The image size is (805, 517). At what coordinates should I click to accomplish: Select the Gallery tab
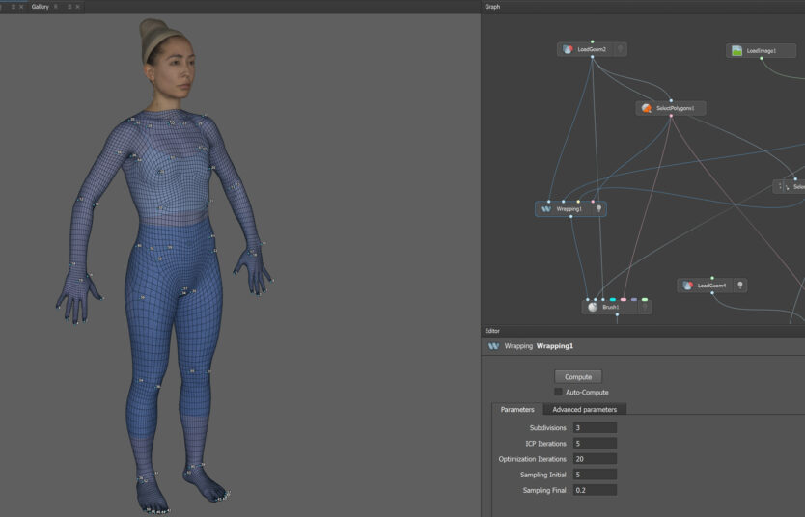40,7
